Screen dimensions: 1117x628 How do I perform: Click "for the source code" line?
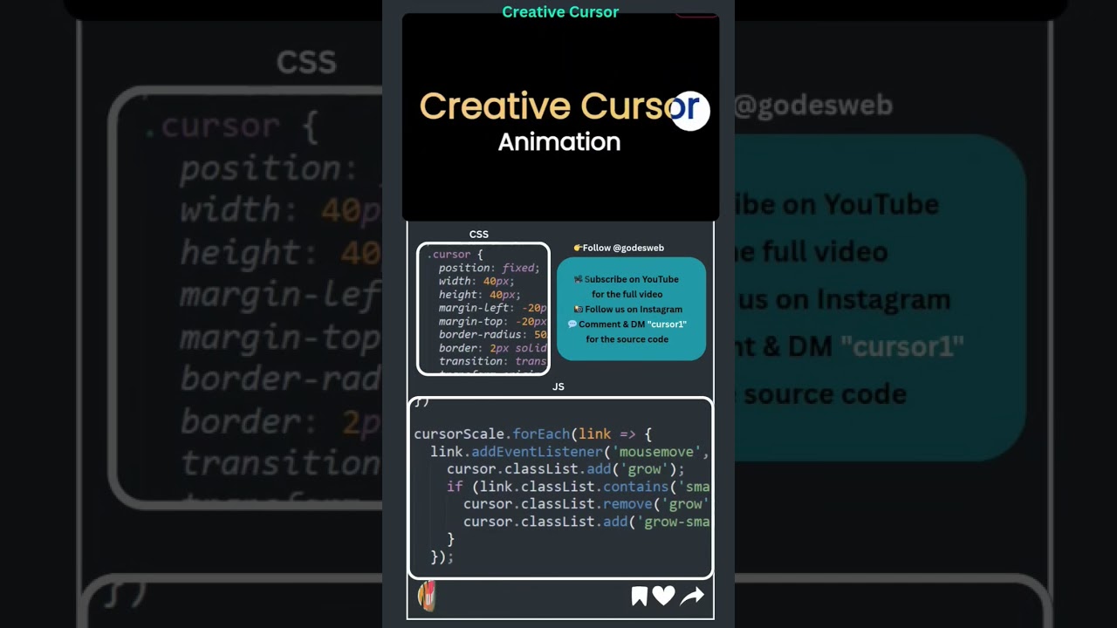(627, 339)
